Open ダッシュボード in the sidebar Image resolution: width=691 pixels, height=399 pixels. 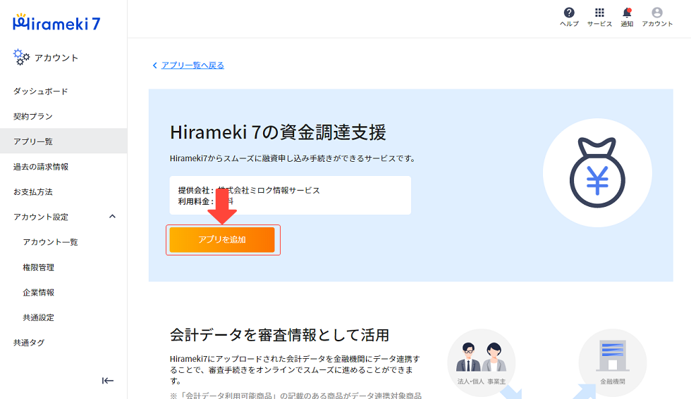coord(63,91)
